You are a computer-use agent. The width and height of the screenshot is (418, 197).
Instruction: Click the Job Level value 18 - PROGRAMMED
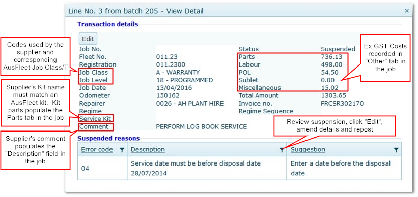tap(184, 80)
